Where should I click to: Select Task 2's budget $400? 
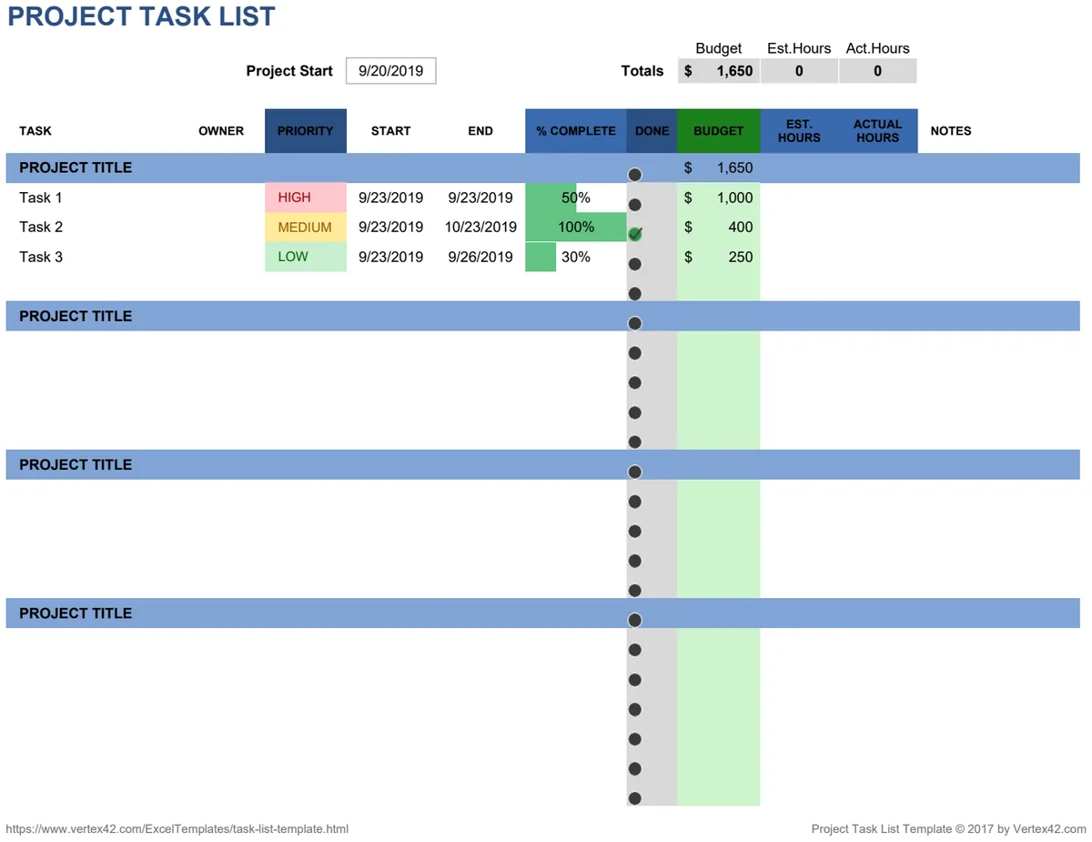click(x=719, y=228)
